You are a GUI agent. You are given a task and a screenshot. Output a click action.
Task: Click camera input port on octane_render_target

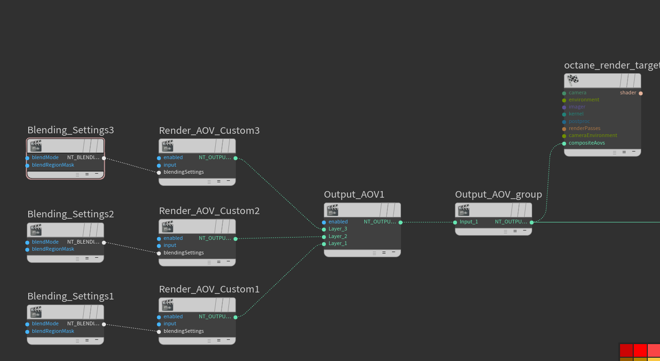tap(564, 93)
